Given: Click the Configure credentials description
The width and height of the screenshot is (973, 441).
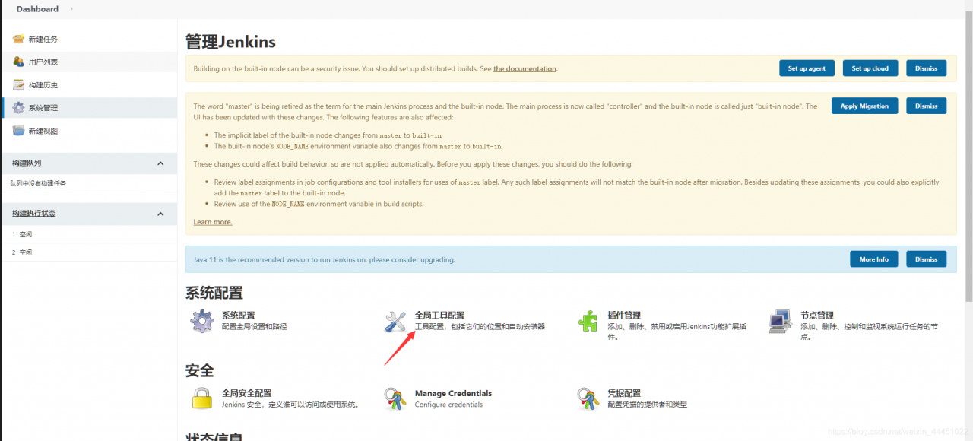Looking at the screenshot, I should click(448, 405).
